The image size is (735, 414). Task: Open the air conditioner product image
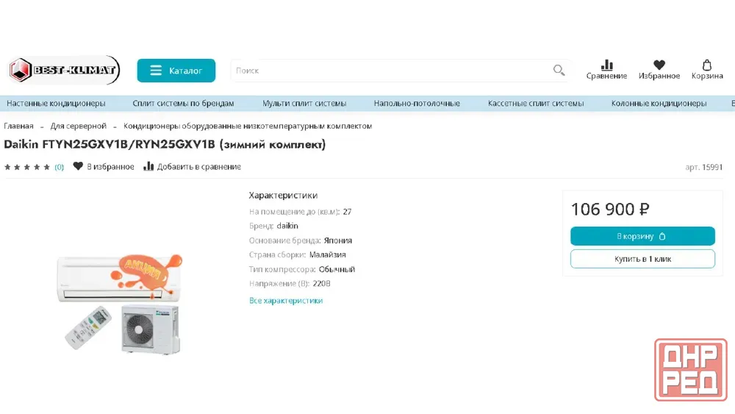point(120,304)
